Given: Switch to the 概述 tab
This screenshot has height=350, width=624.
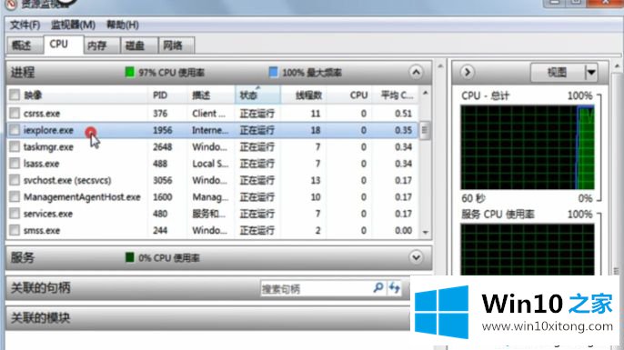Looking at the screenshot, I should tap(25, 45).
